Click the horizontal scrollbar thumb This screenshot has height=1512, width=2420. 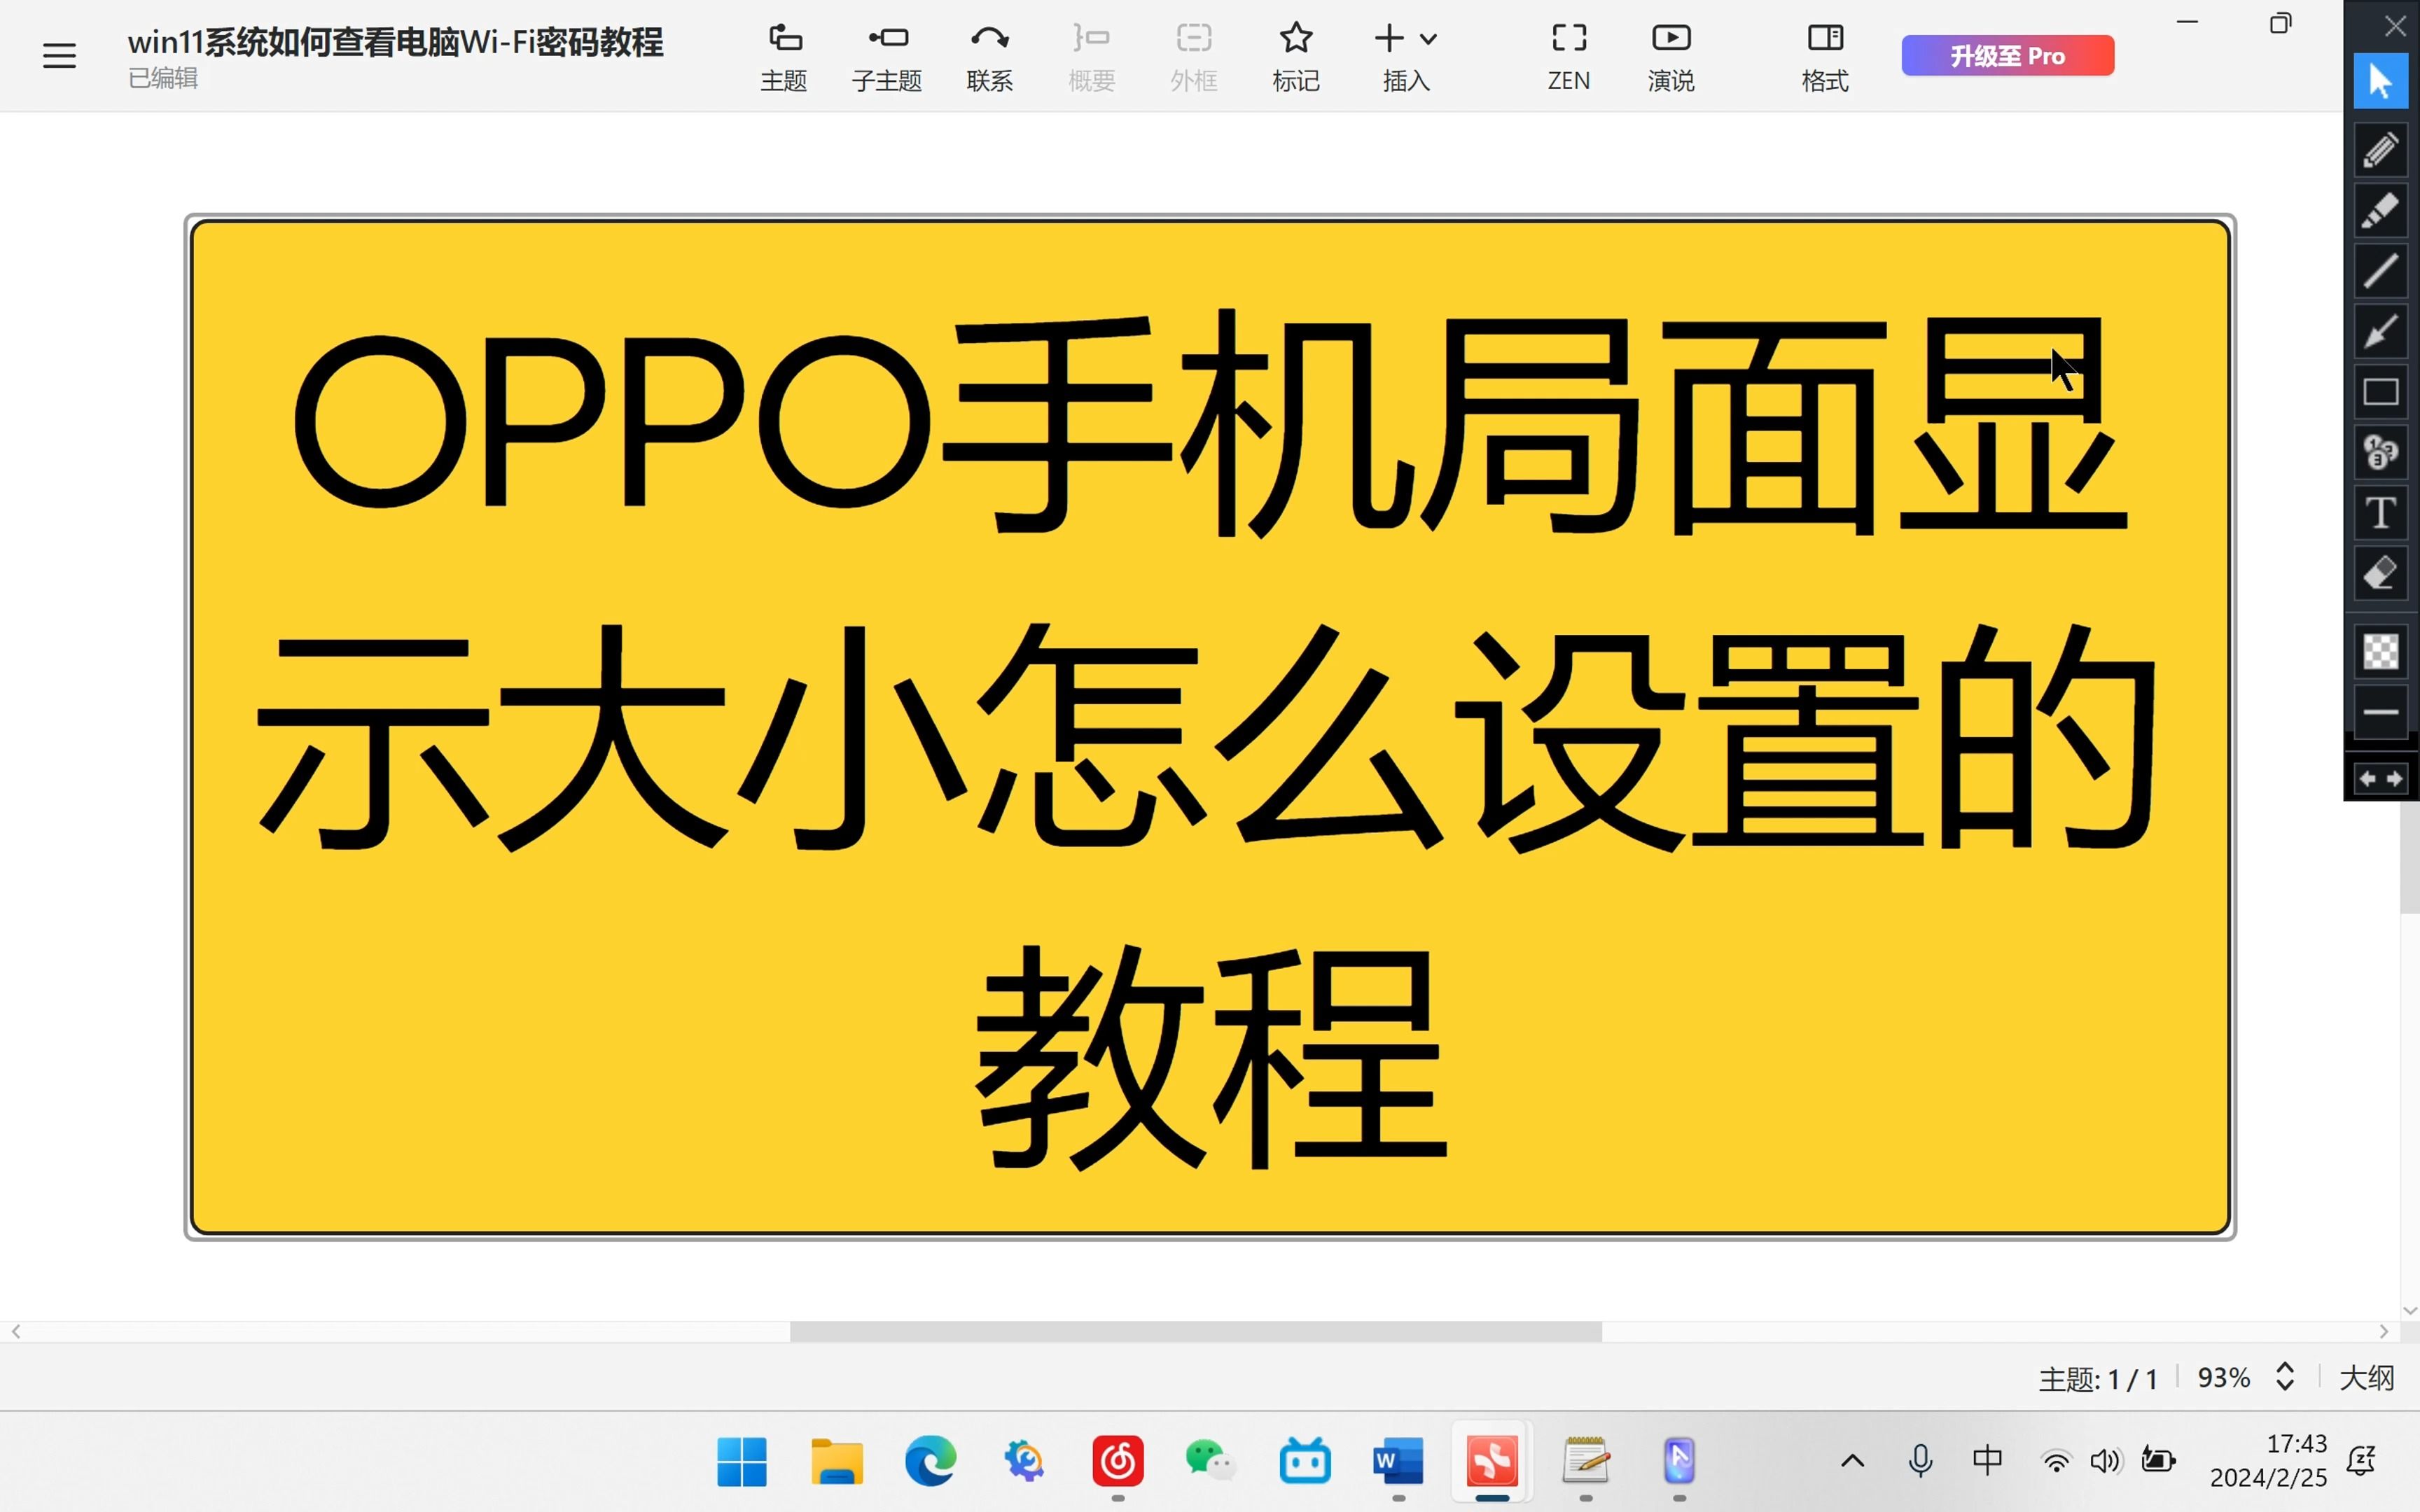coord(1195,1331)
